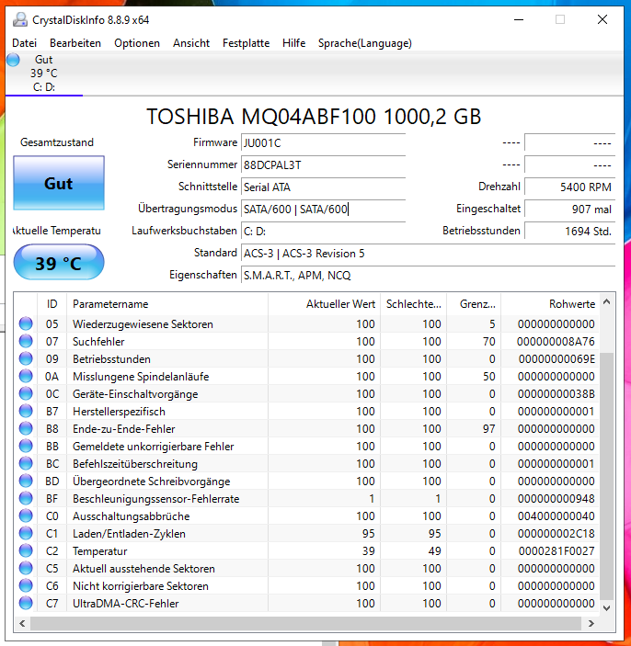Click status orb of Befehlszeitüberschreitung row
The height and width of the screenshot is (646, 631).
[26, 464]
